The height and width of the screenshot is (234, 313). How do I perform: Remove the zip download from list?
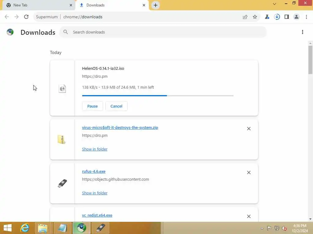[x=249, y=129]
